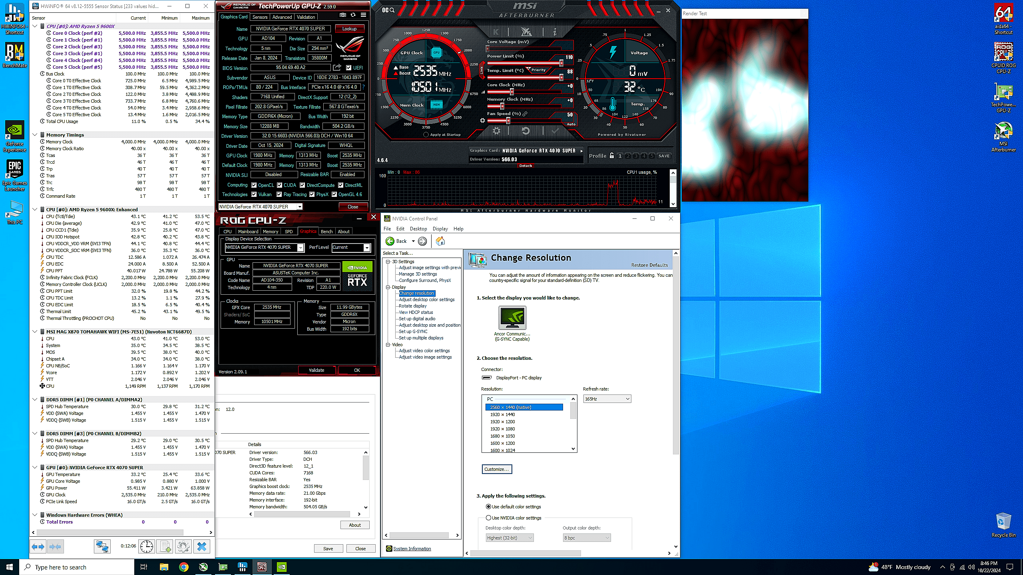Toggle the UEFI checkbox in GPU-Z
This screenshot has height=575, width=1023.
point(348,68)
